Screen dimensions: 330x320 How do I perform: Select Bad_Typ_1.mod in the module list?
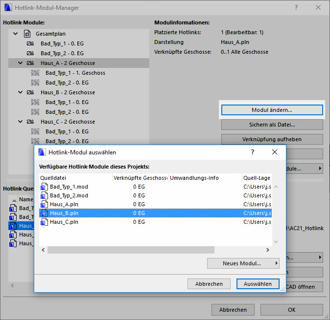tap(155, 187)
